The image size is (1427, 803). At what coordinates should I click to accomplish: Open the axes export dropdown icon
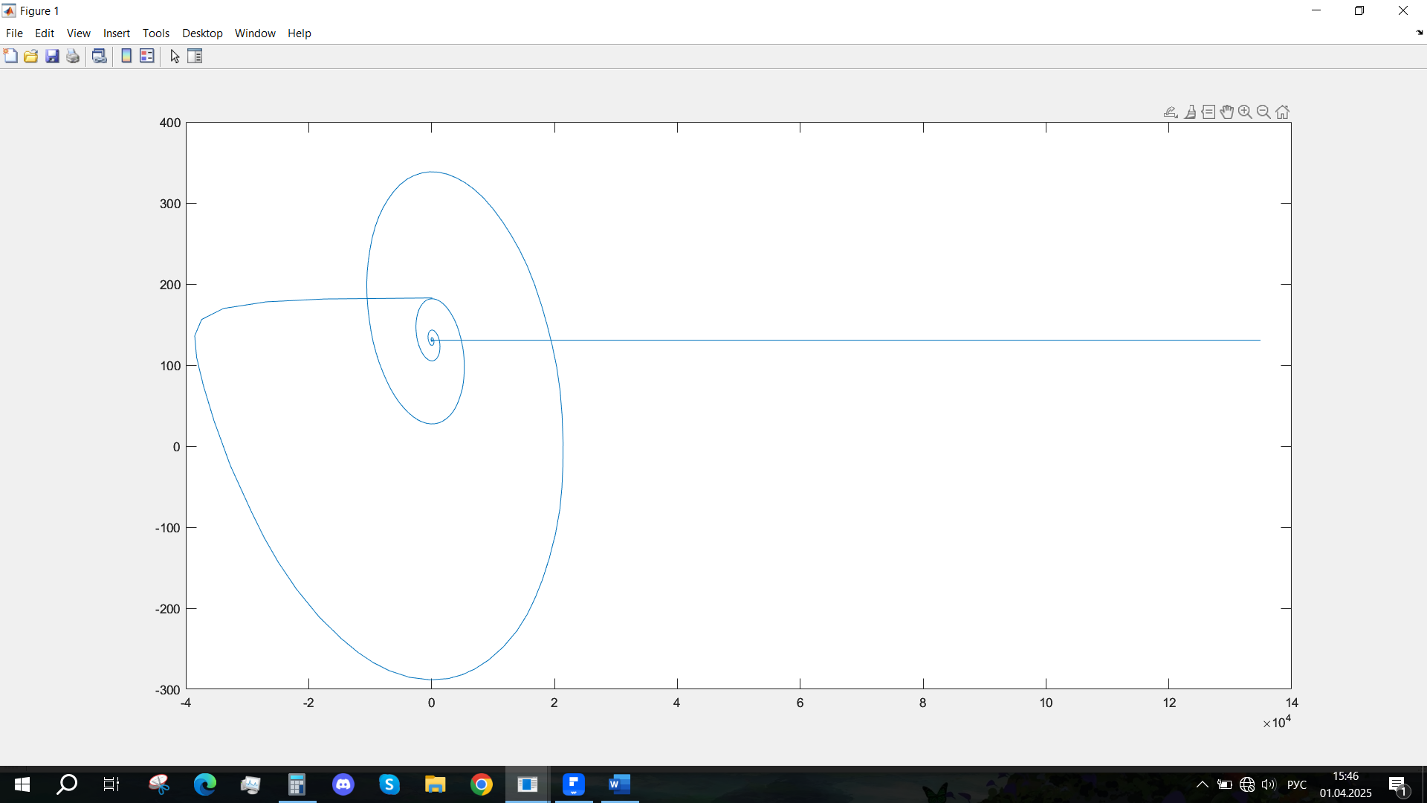[1171, 112]
